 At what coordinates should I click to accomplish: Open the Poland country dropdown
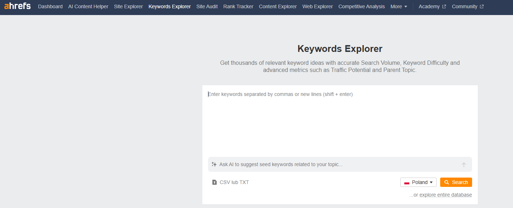(418, 182)
